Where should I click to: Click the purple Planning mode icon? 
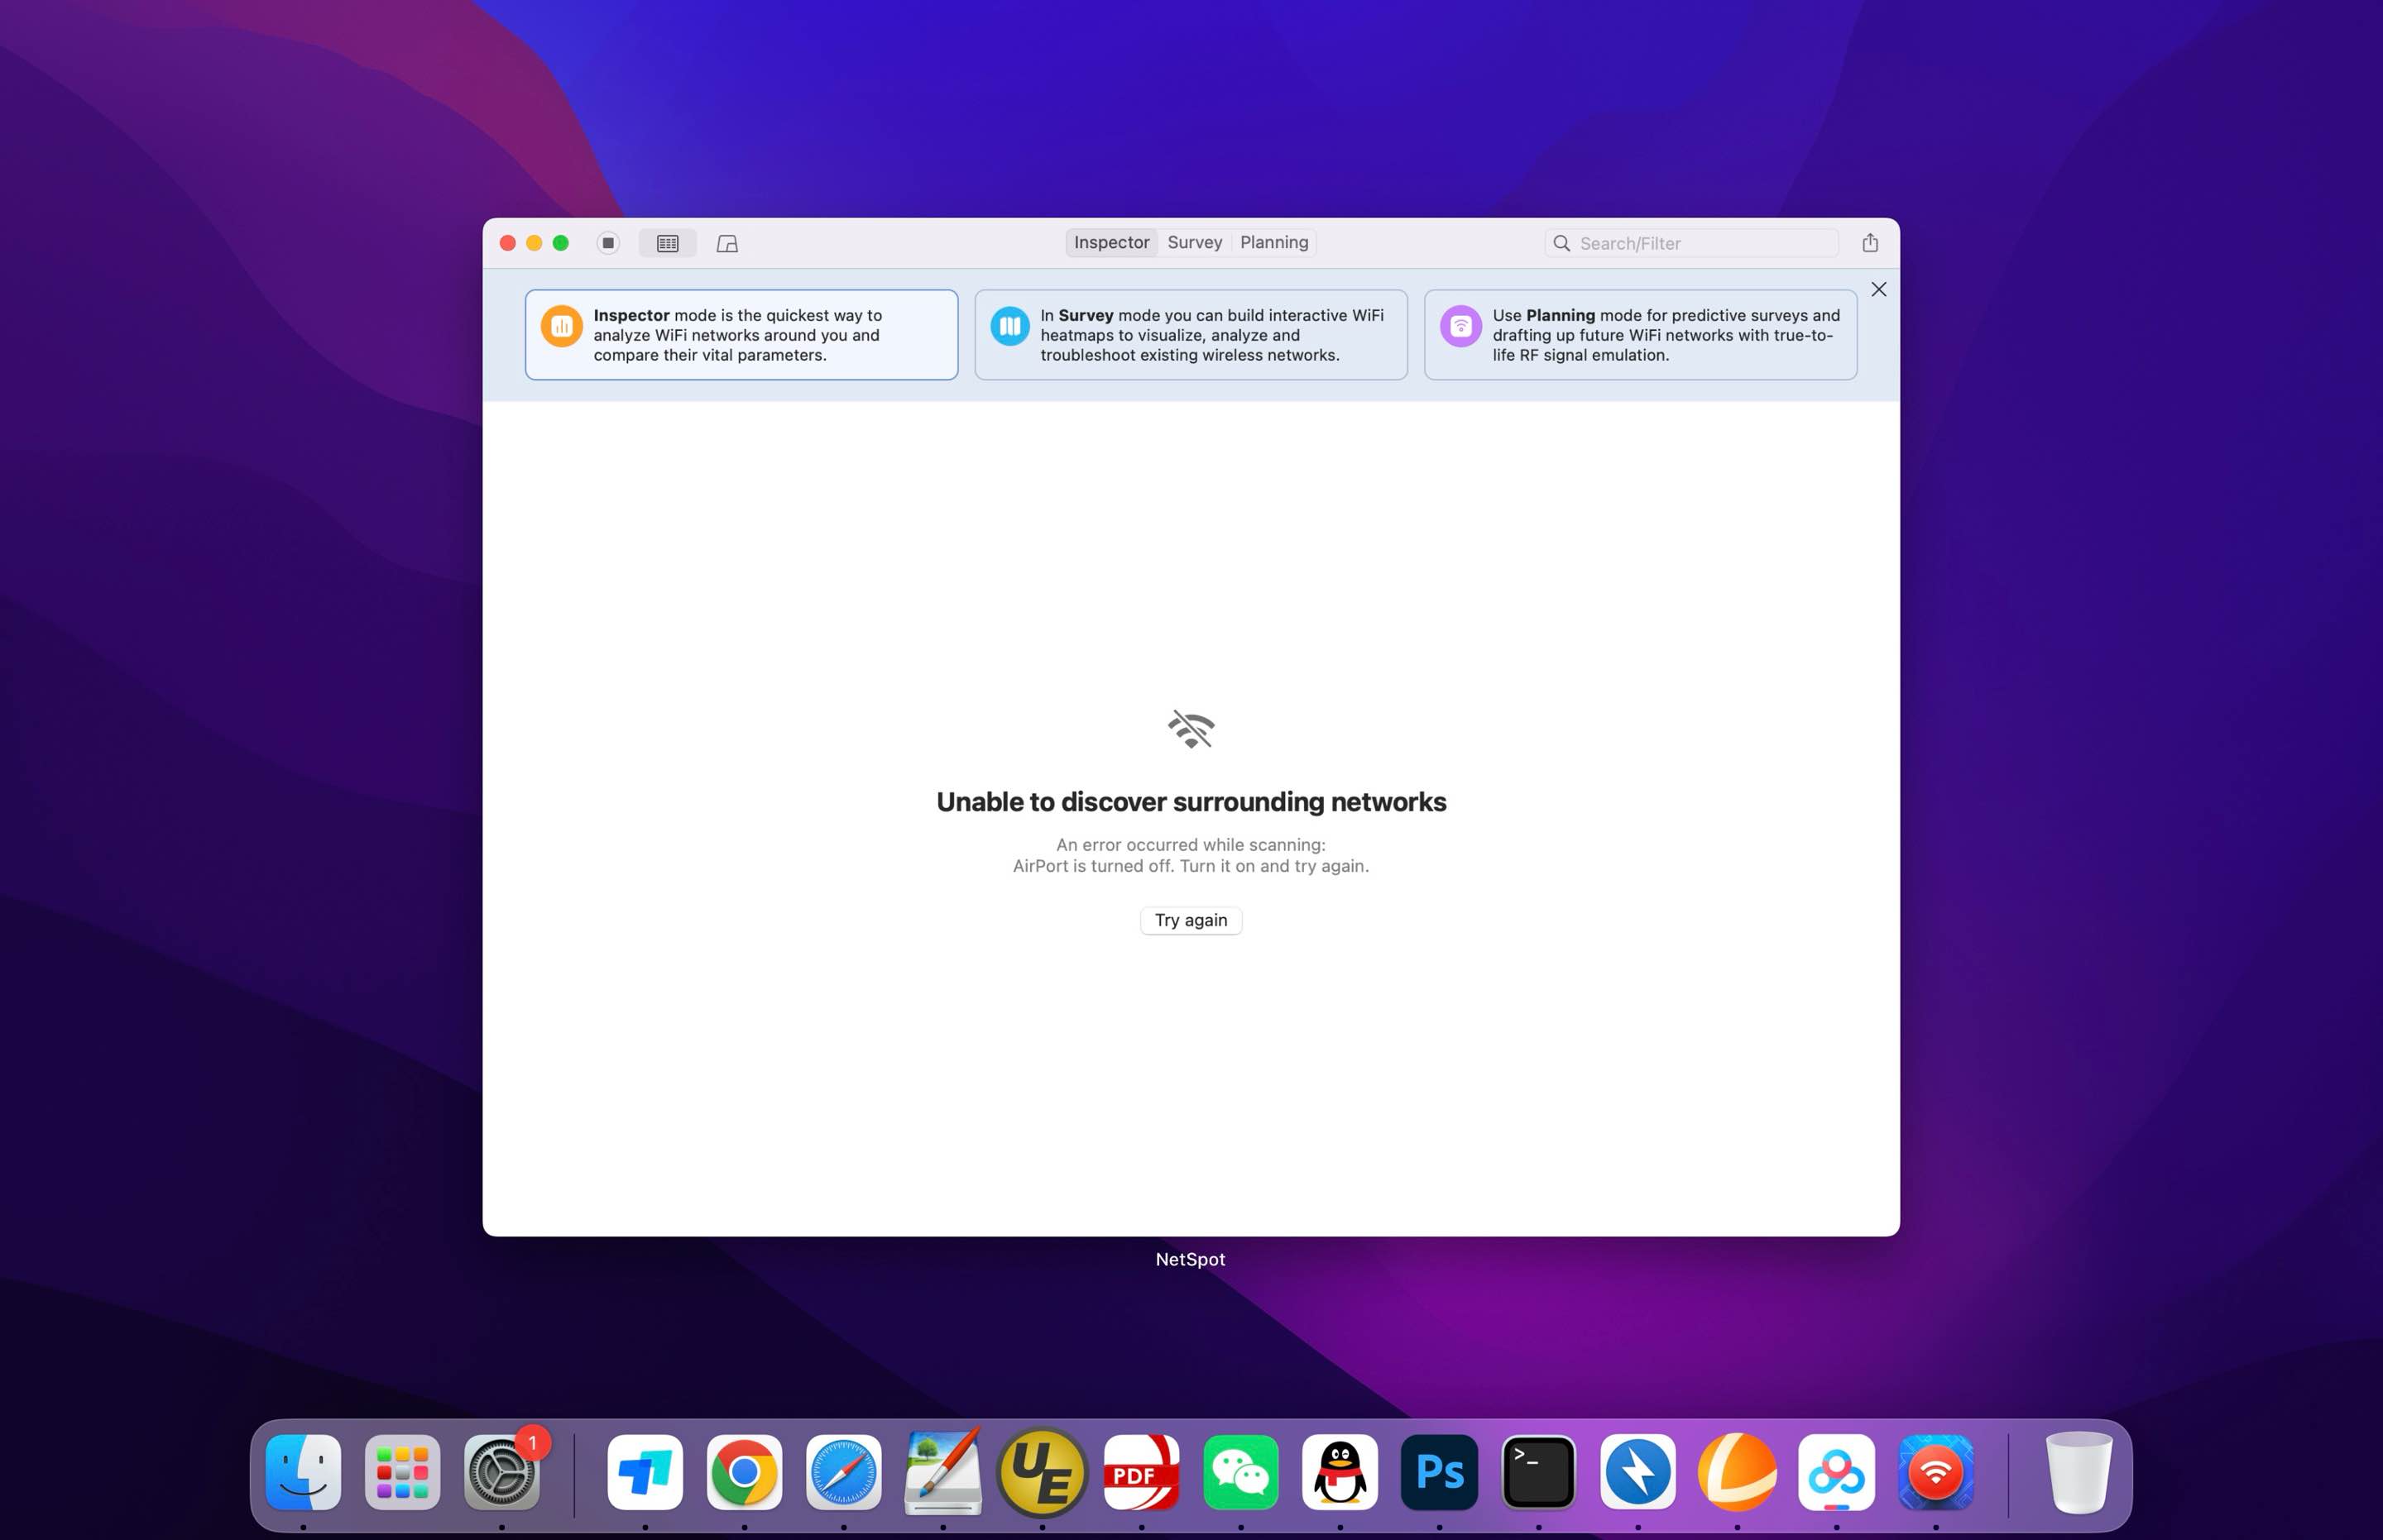coord(1460,326)
